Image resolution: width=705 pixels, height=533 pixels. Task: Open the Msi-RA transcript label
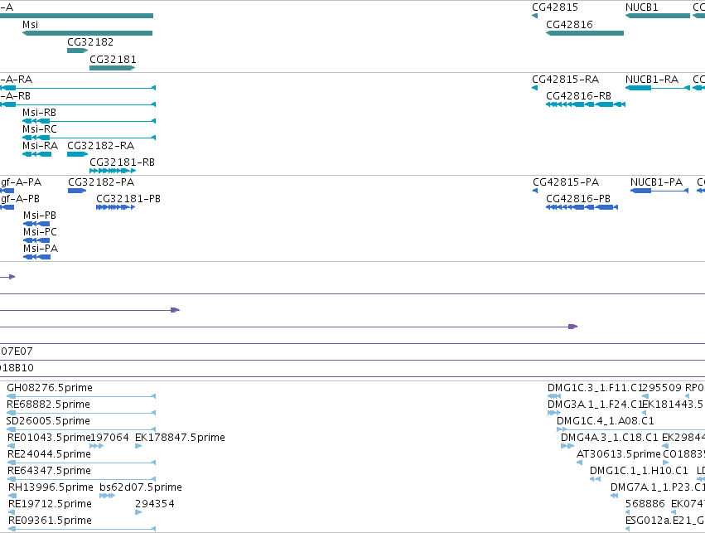pos(40,146)
